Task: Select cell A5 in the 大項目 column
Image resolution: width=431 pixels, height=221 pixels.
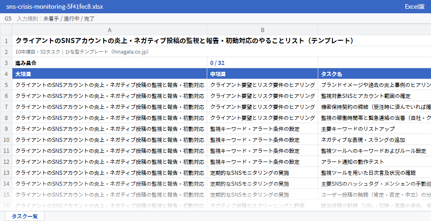Action: click(x=110, y=85)
